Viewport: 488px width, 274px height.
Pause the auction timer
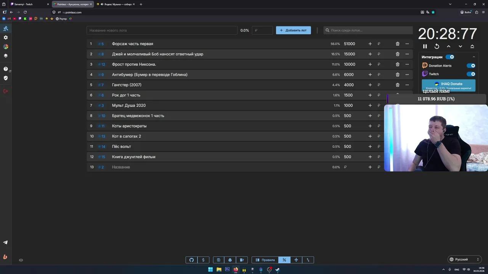[425, 46]
